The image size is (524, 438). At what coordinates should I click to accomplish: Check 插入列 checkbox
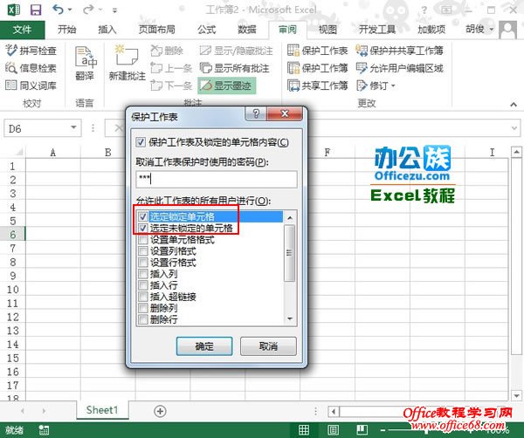point(143,274)
